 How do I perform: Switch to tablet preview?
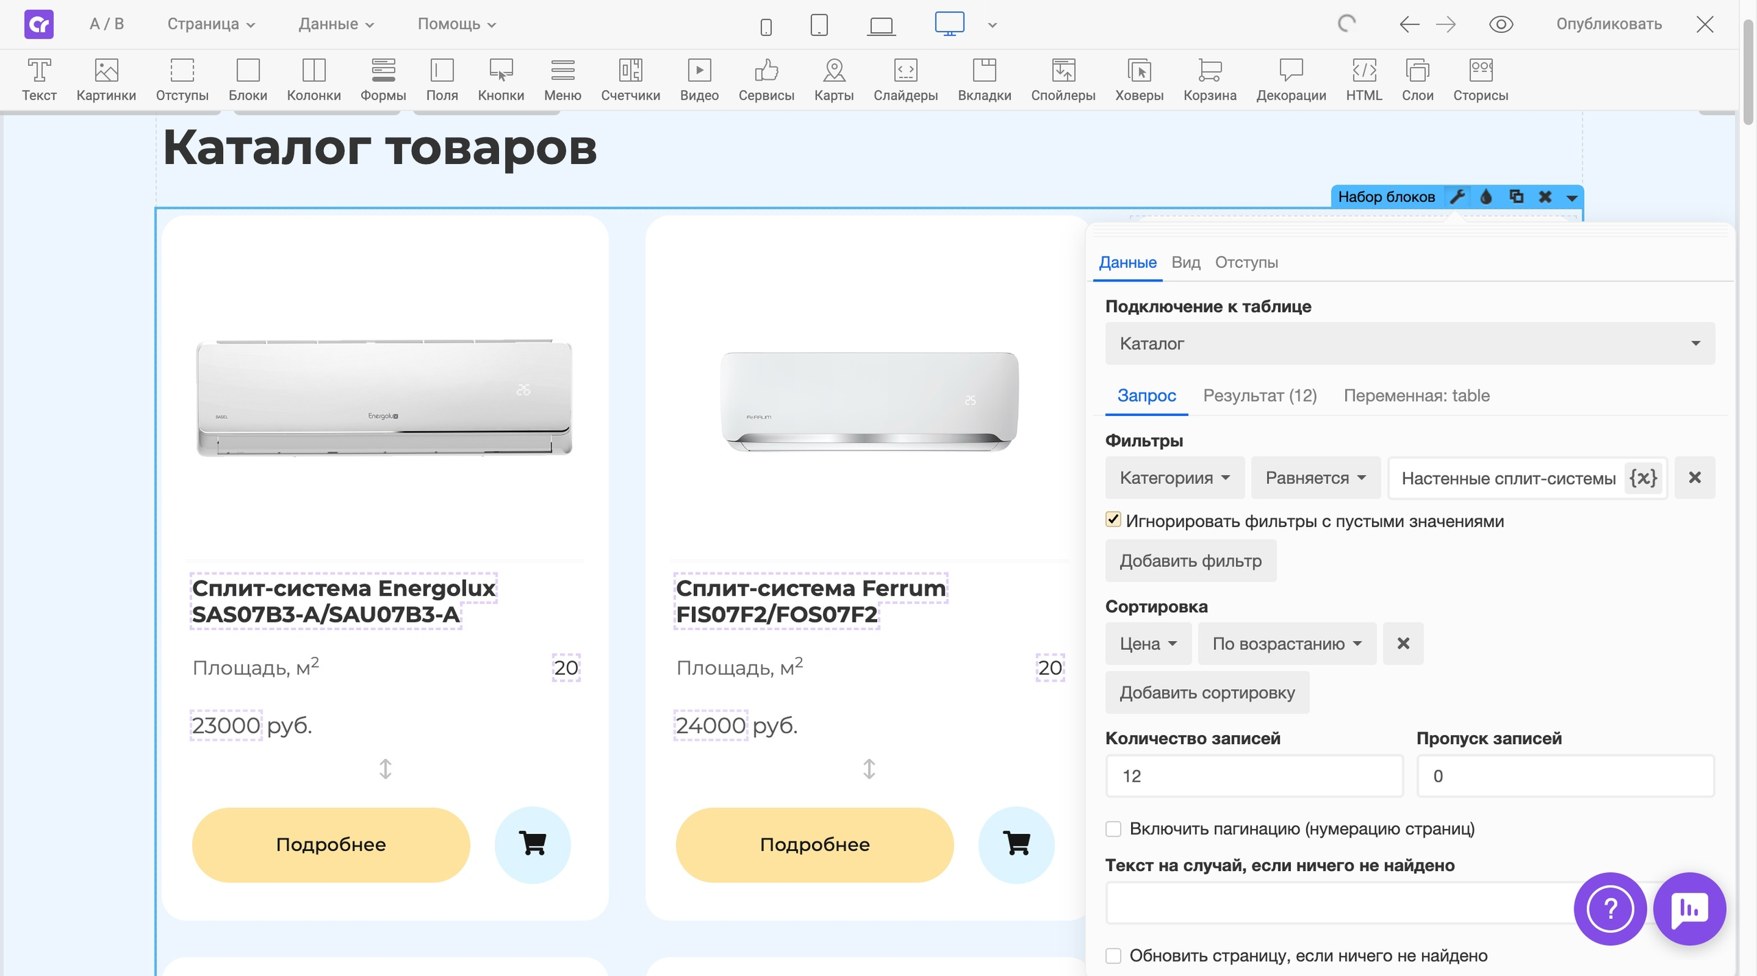[819, 25]
